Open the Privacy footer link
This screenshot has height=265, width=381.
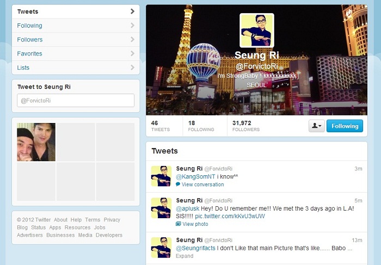click(x=112, y=220)
